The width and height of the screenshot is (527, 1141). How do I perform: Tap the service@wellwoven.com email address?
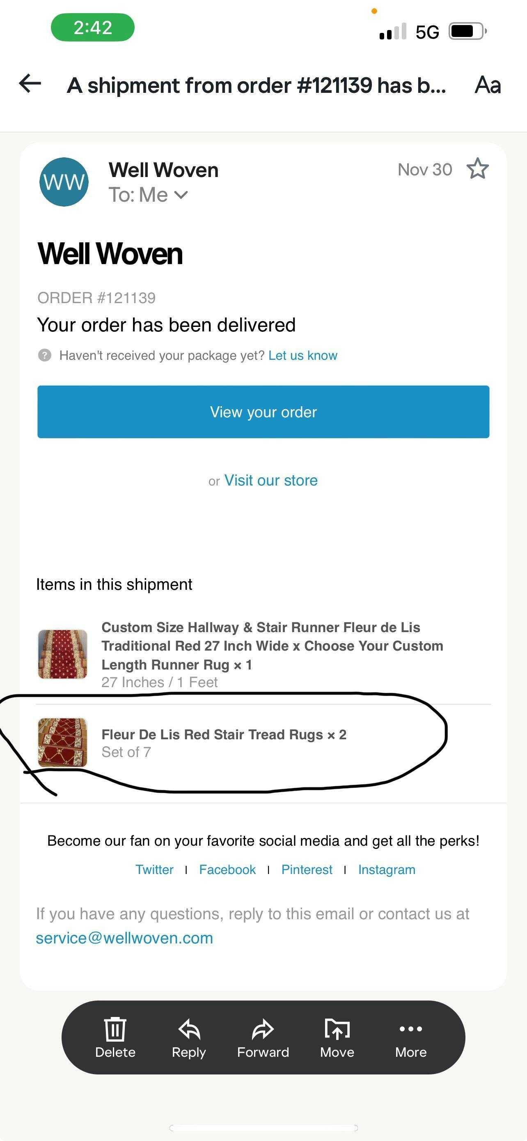pos(124,938)
